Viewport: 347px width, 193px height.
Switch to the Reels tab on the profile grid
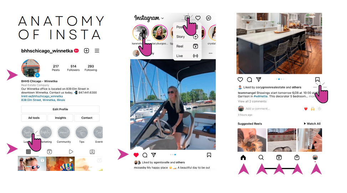50,152
